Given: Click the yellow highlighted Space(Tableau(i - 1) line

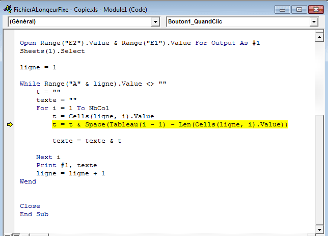Looking at the screenshot, I should [170, 124].
